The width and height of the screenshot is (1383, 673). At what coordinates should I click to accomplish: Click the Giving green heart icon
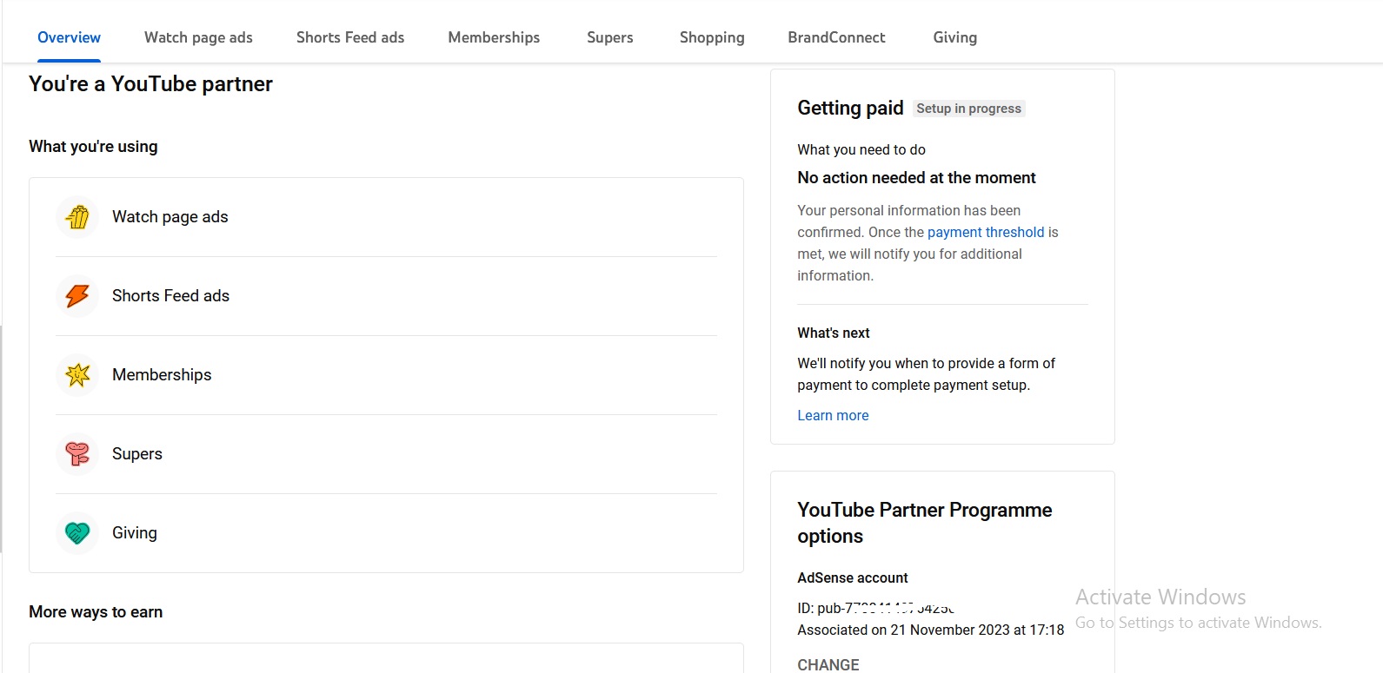coord(77,533)
